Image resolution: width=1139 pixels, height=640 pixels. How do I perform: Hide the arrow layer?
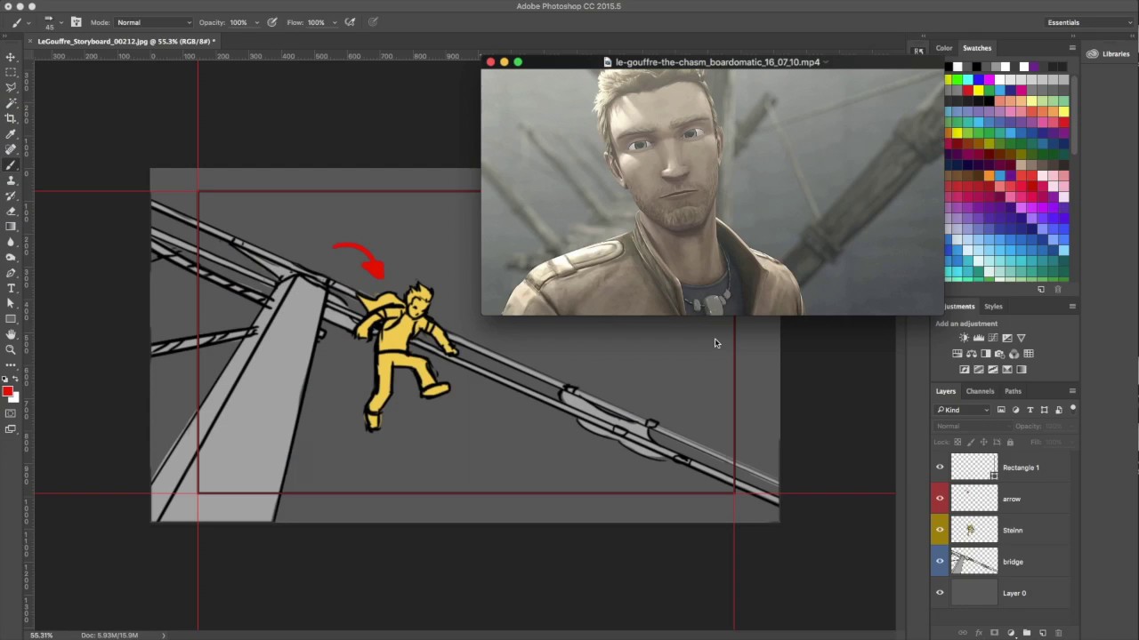[940, 498]
